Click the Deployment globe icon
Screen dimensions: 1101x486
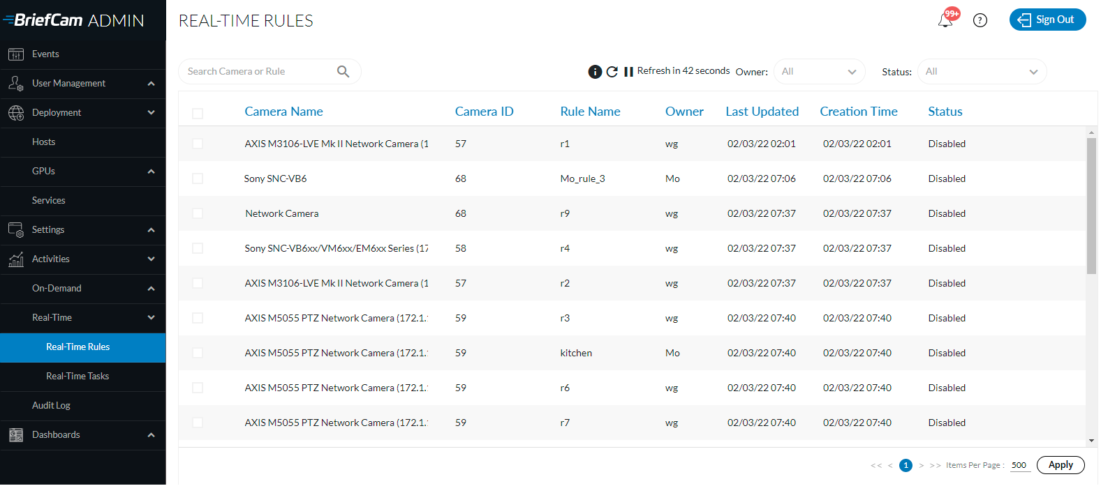pyautogui.click(x=16, y=112)
